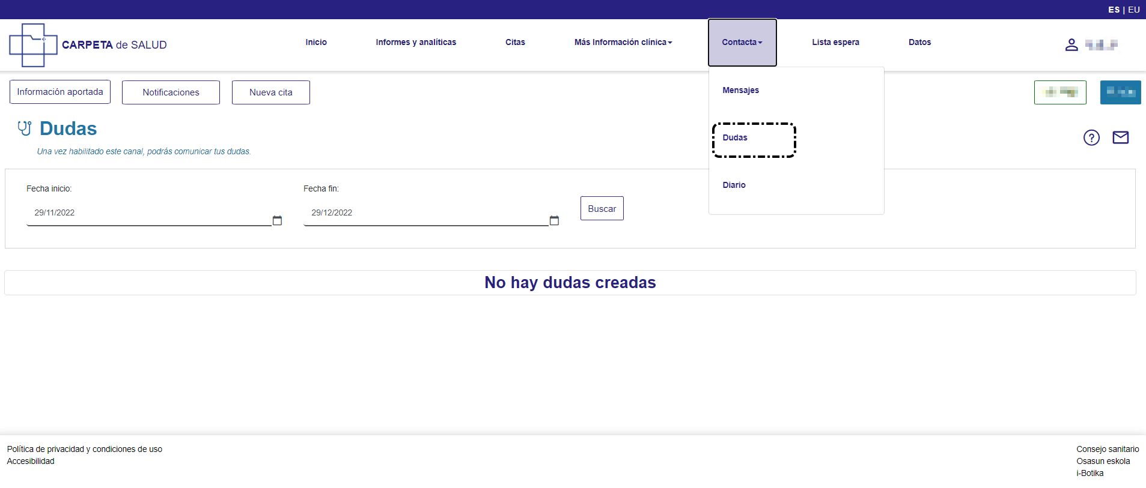
Task: Click the 'No hay dudas creadas' message
Action: click(x=570, y=282)
